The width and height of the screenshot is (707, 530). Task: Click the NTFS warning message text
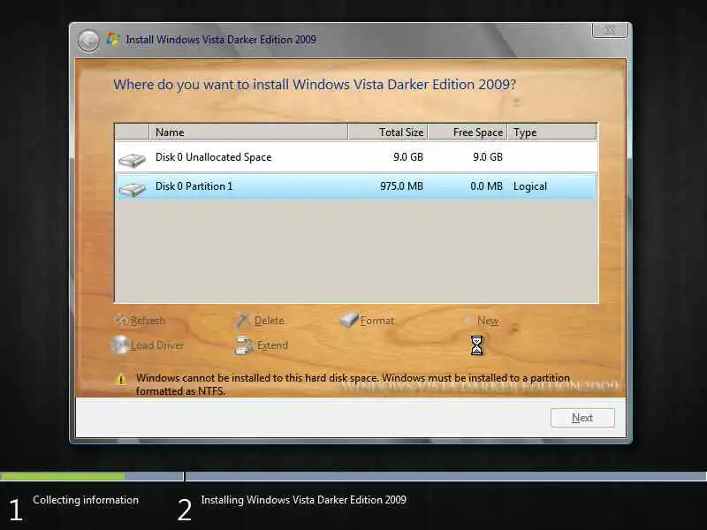point(353,384)
